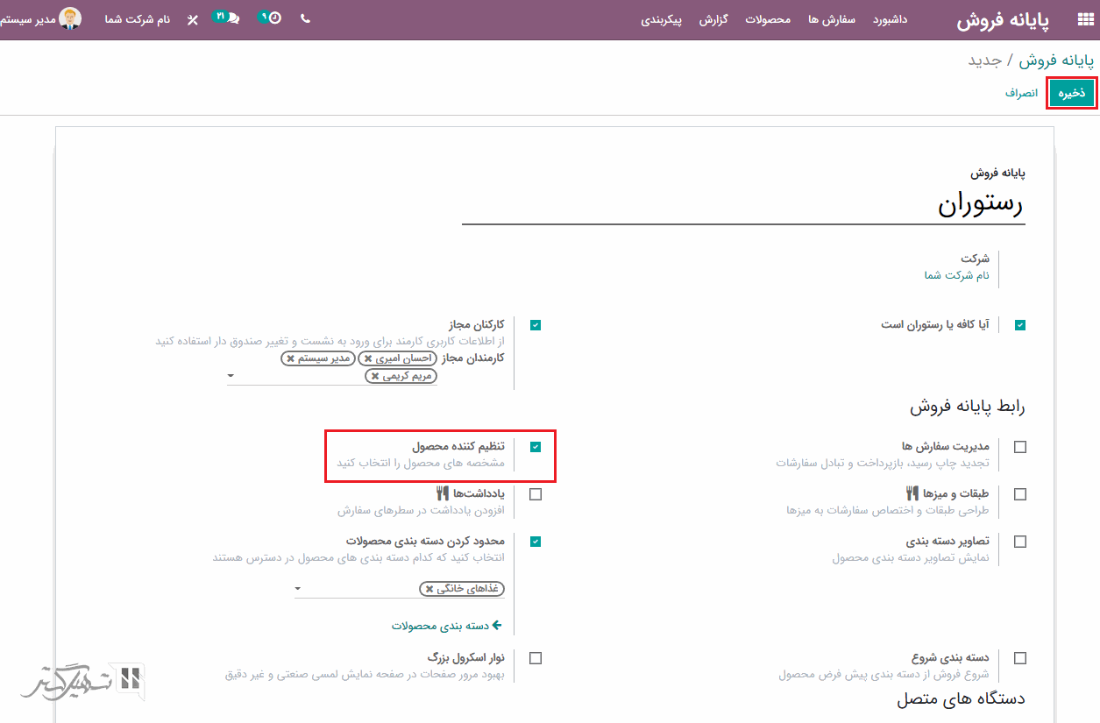Open the سفارش ها menu
Screen dimensions: 1100x723
(831, 19)
